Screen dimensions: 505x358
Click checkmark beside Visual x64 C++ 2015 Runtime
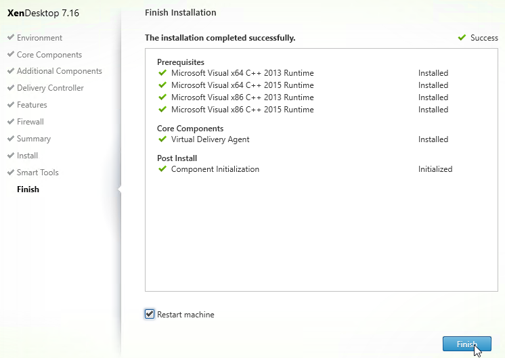click(x=162, y=85)
